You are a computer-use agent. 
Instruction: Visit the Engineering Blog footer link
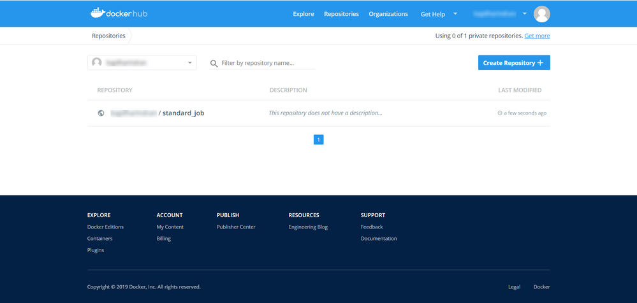tap(308, 227)
